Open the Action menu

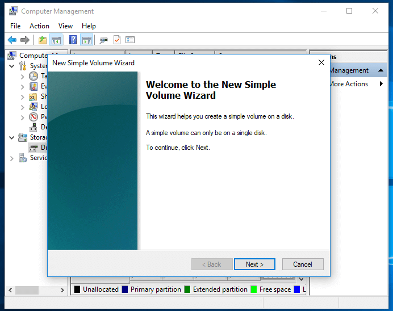(39, 26)
